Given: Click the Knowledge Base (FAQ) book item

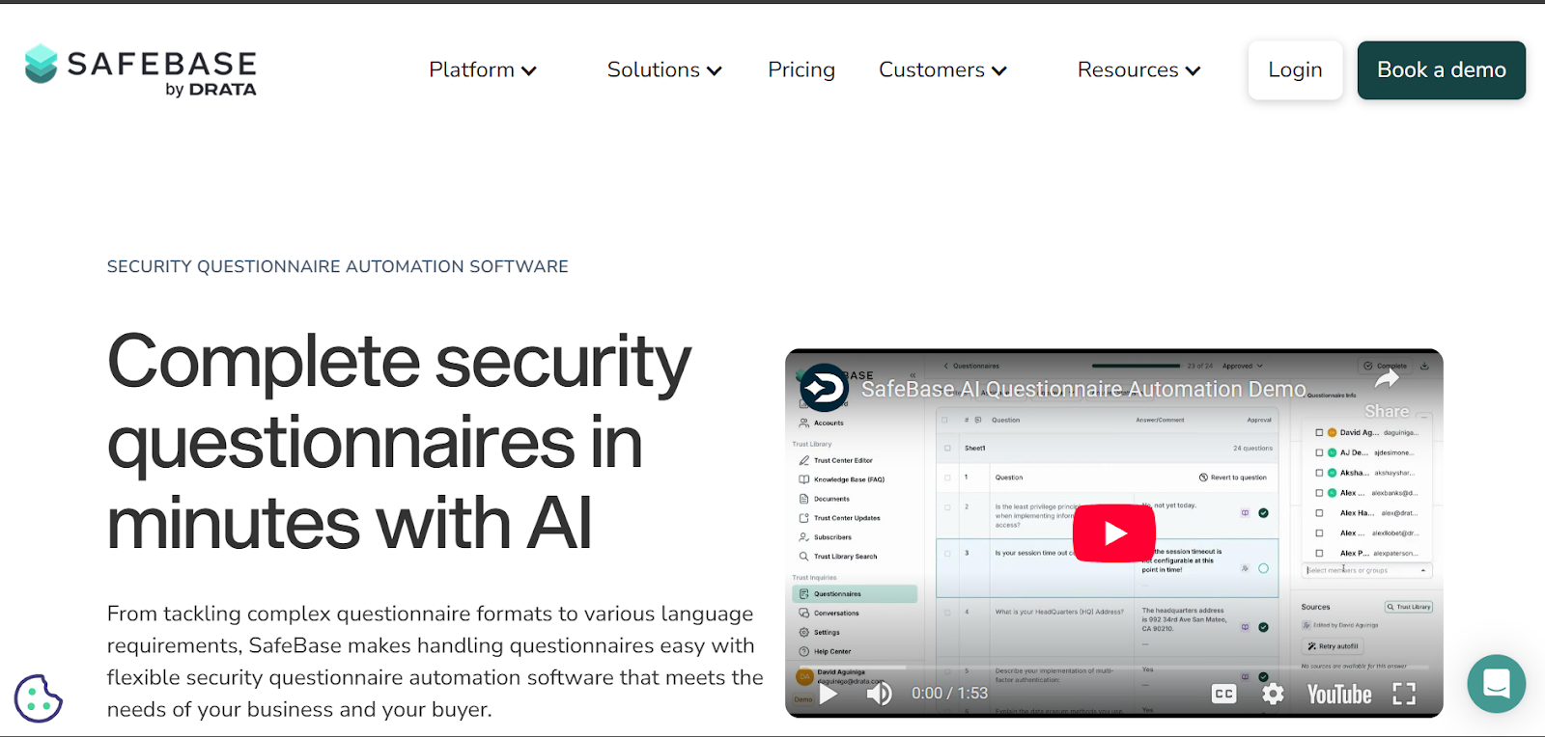Looking at the screenshot, I should (841, 479).
